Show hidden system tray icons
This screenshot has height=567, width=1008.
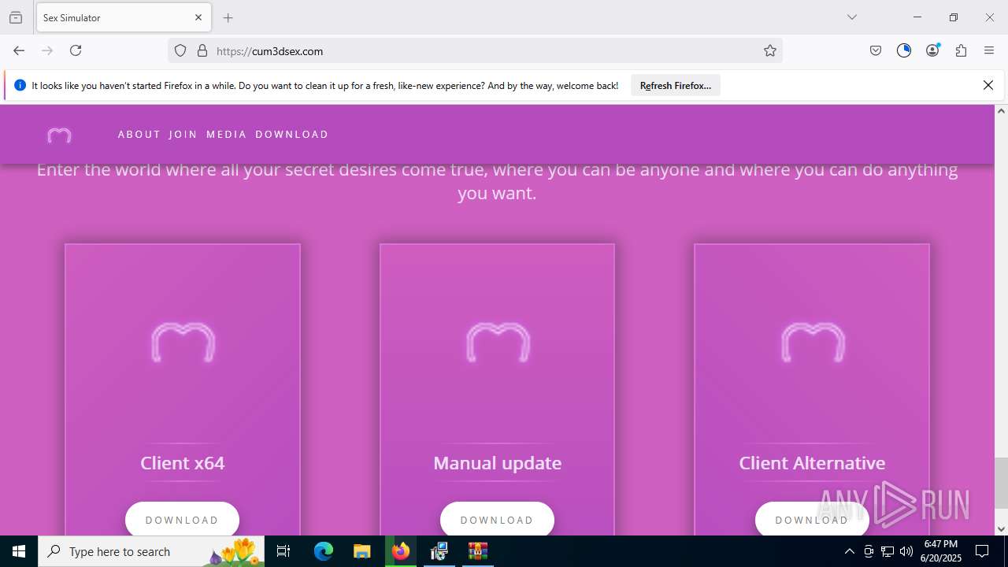coord(849,551)
